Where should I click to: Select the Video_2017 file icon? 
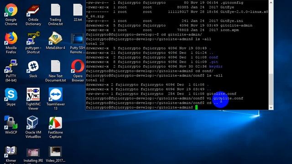55,154
